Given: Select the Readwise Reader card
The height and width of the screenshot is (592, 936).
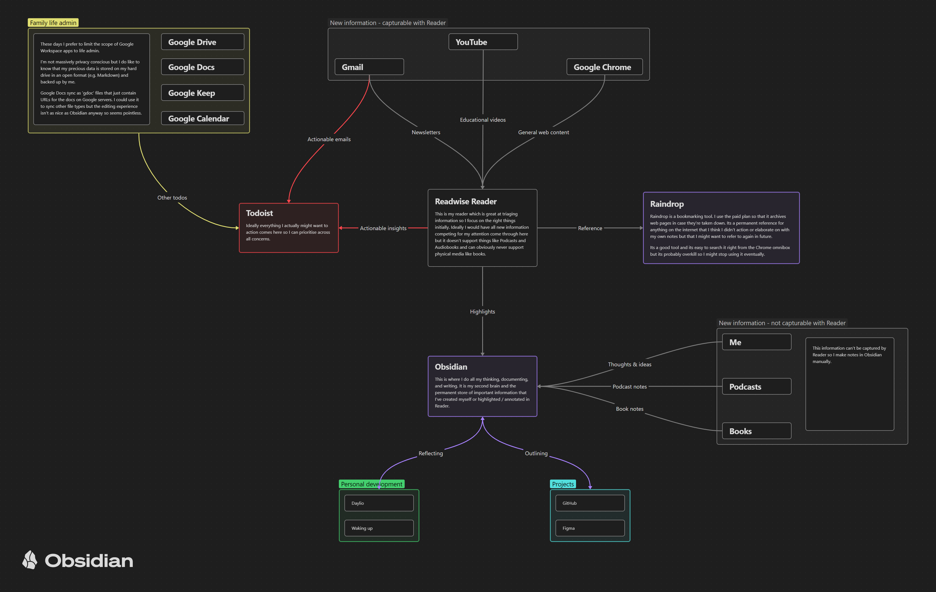Looking at the screenshot, I should 482,228.
